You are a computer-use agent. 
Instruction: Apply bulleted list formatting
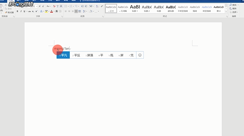point(66,6)
